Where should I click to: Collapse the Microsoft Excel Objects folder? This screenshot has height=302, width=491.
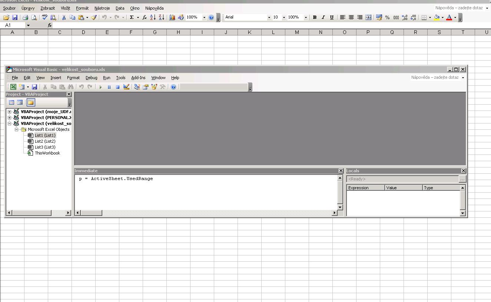[17, 129]
